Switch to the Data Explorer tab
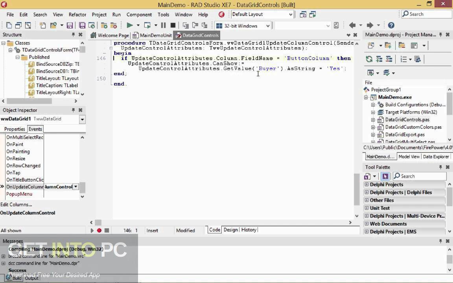The width and height of the screenshot is (453, 283). coord(436,156)
